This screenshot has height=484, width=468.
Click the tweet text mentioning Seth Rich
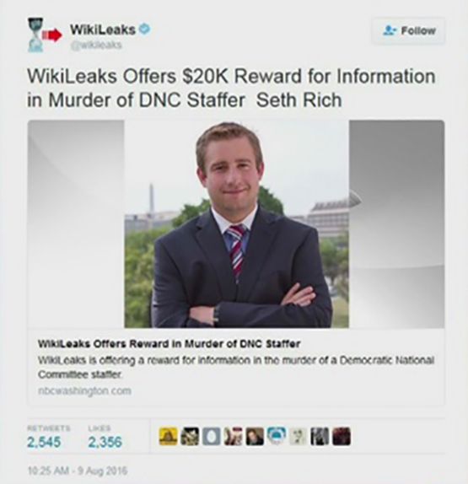(231, 89)
